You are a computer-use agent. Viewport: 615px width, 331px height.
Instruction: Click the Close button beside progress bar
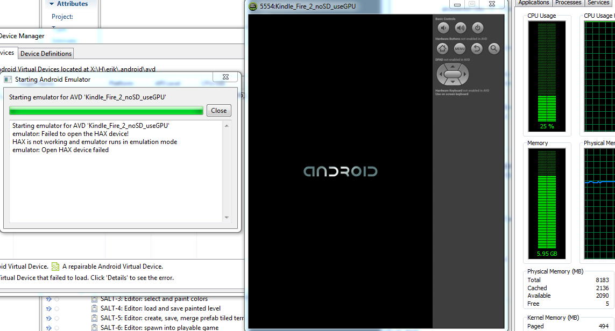[219, 111]
